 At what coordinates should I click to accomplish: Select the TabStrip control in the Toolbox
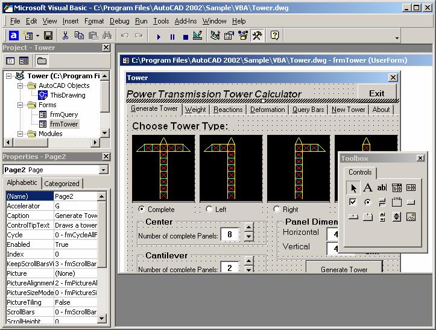[x=353, y=217]
